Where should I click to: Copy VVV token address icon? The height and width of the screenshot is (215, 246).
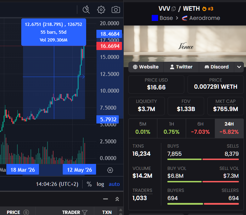pyautogui.click(x=174, y=9)
